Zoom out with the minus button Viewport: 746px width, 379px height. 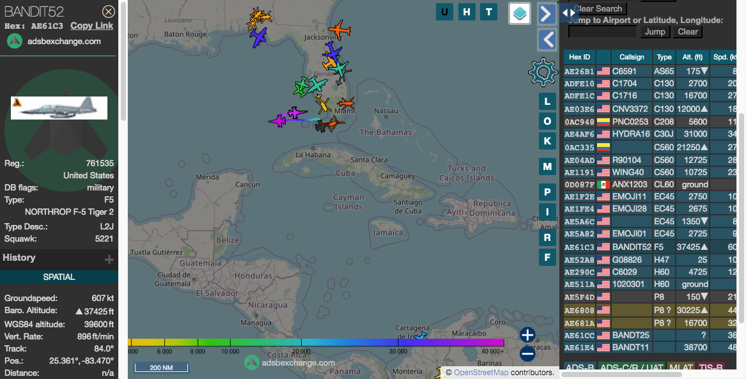tap(527, 354)
